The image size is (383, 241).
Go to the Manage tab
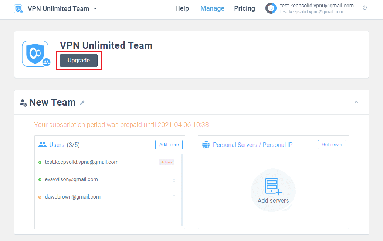[x=212, y=8]
